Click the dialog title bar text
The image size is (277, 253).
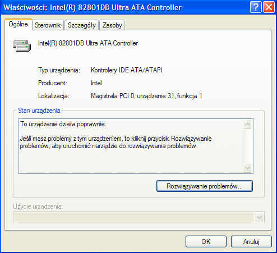pos(93,7)
